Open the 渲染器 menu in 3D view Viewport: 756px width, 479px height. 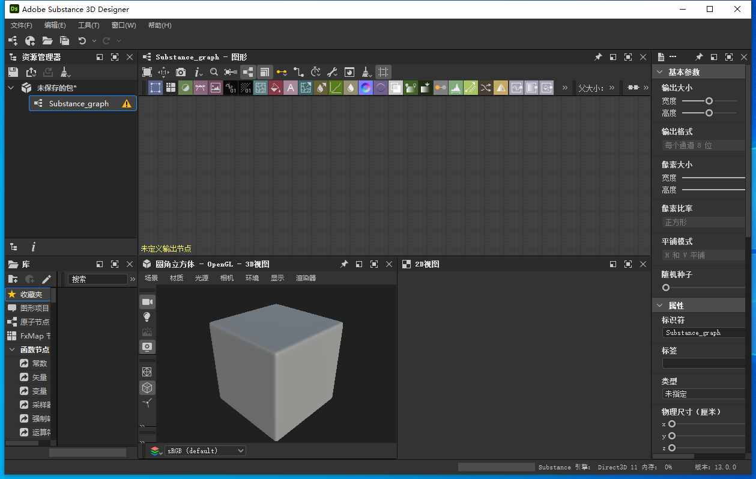coord(306,278)
